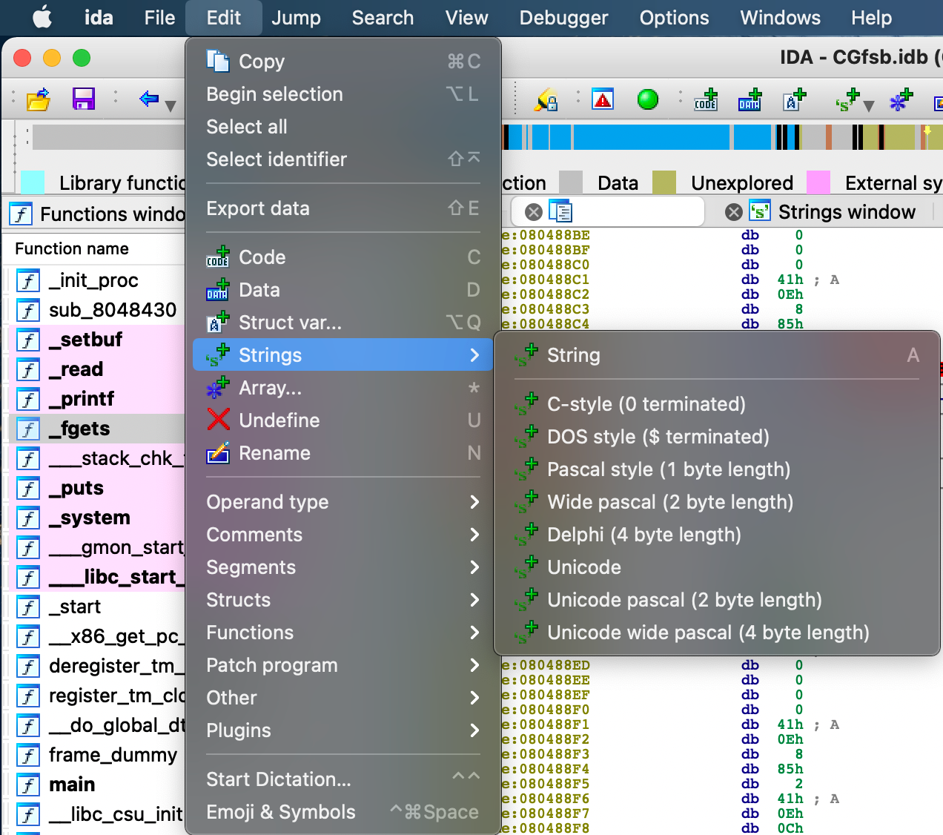Open the Options menu
The width and height of the screenshot is (943, 835).
(674, 18)
